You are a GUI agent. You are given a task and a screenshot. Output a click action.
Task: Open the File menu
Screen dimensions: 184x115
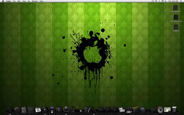14,1
